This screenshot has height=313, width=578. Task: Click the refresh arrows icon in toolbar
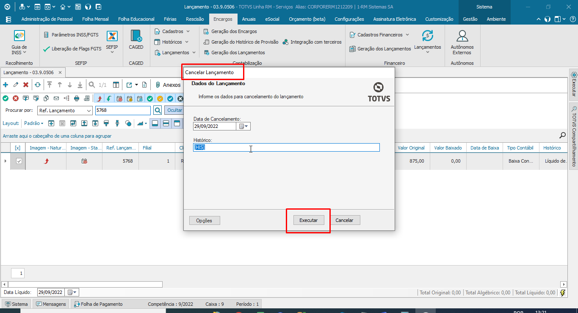tap(38, 85)
